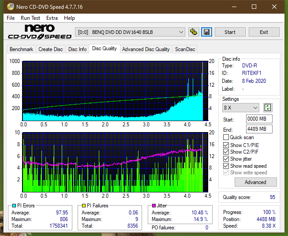The width and height of the screenshot is (288, 236).
Task: Click the Position value 4488 MB
Action: [x=266, y=219]
